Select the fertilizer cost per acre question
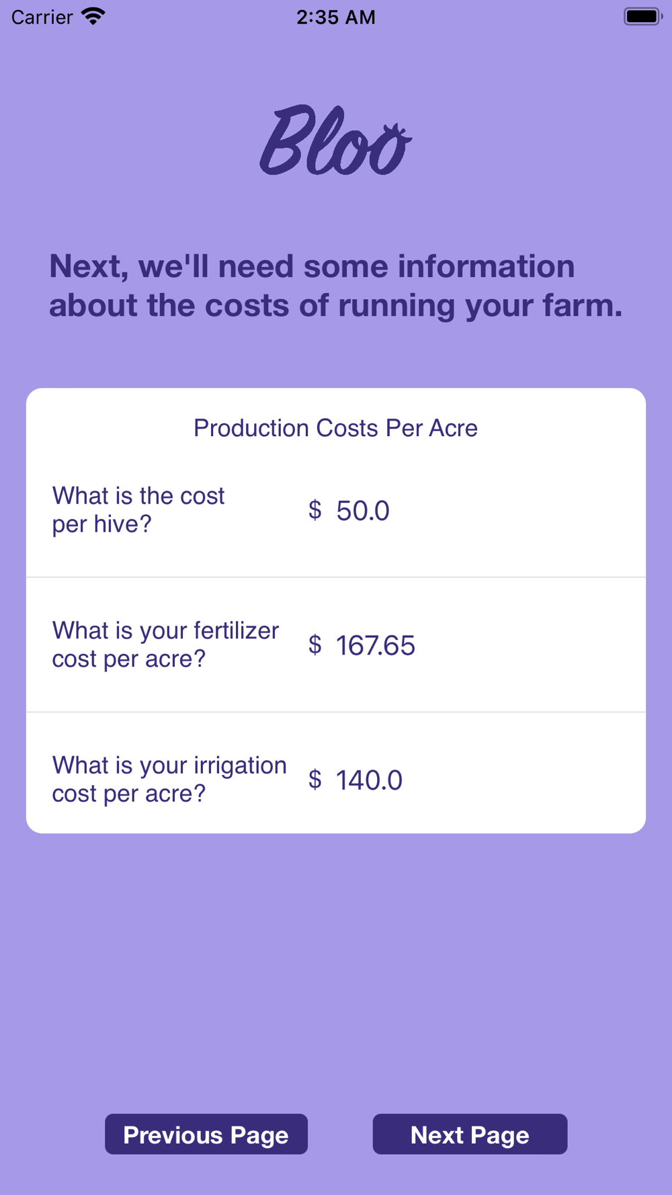672x1195 pixels. tap(165, 645)
